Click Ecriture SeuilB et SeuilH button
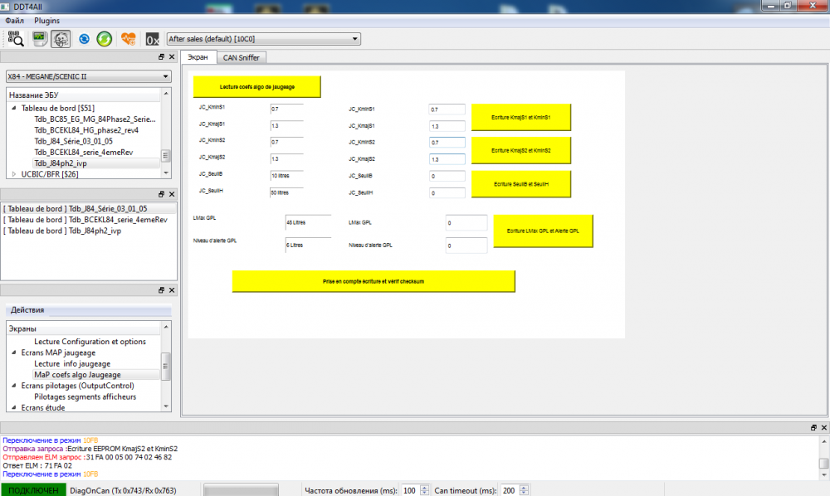 (x=521, y=184)
